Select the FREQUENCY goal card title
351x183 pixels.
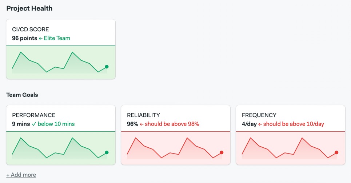259,115
